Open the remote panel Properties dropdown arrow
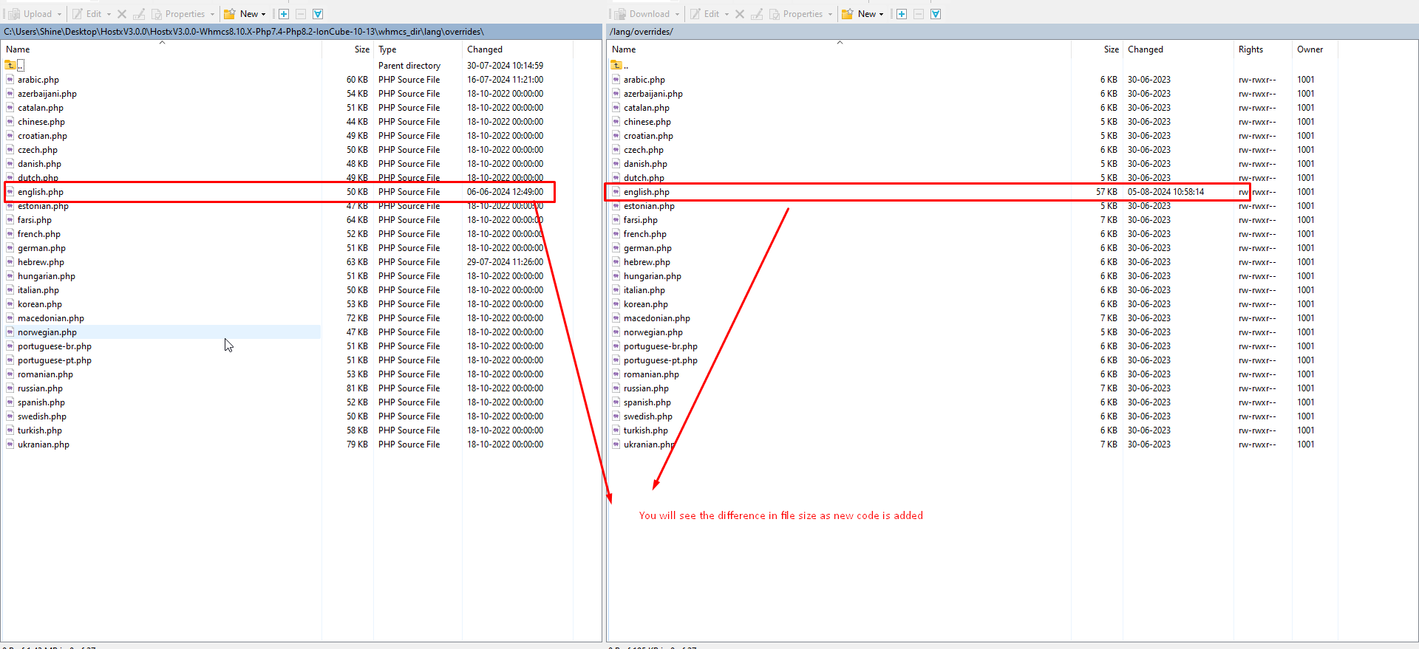Screen dimensions: 1419x649 tap(830, 14)
